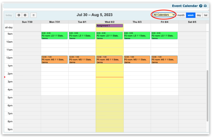The height and width of the screenshot is (138, 212).
Task: Open Assignment 1 all-day event
Action: click(110, 26)
